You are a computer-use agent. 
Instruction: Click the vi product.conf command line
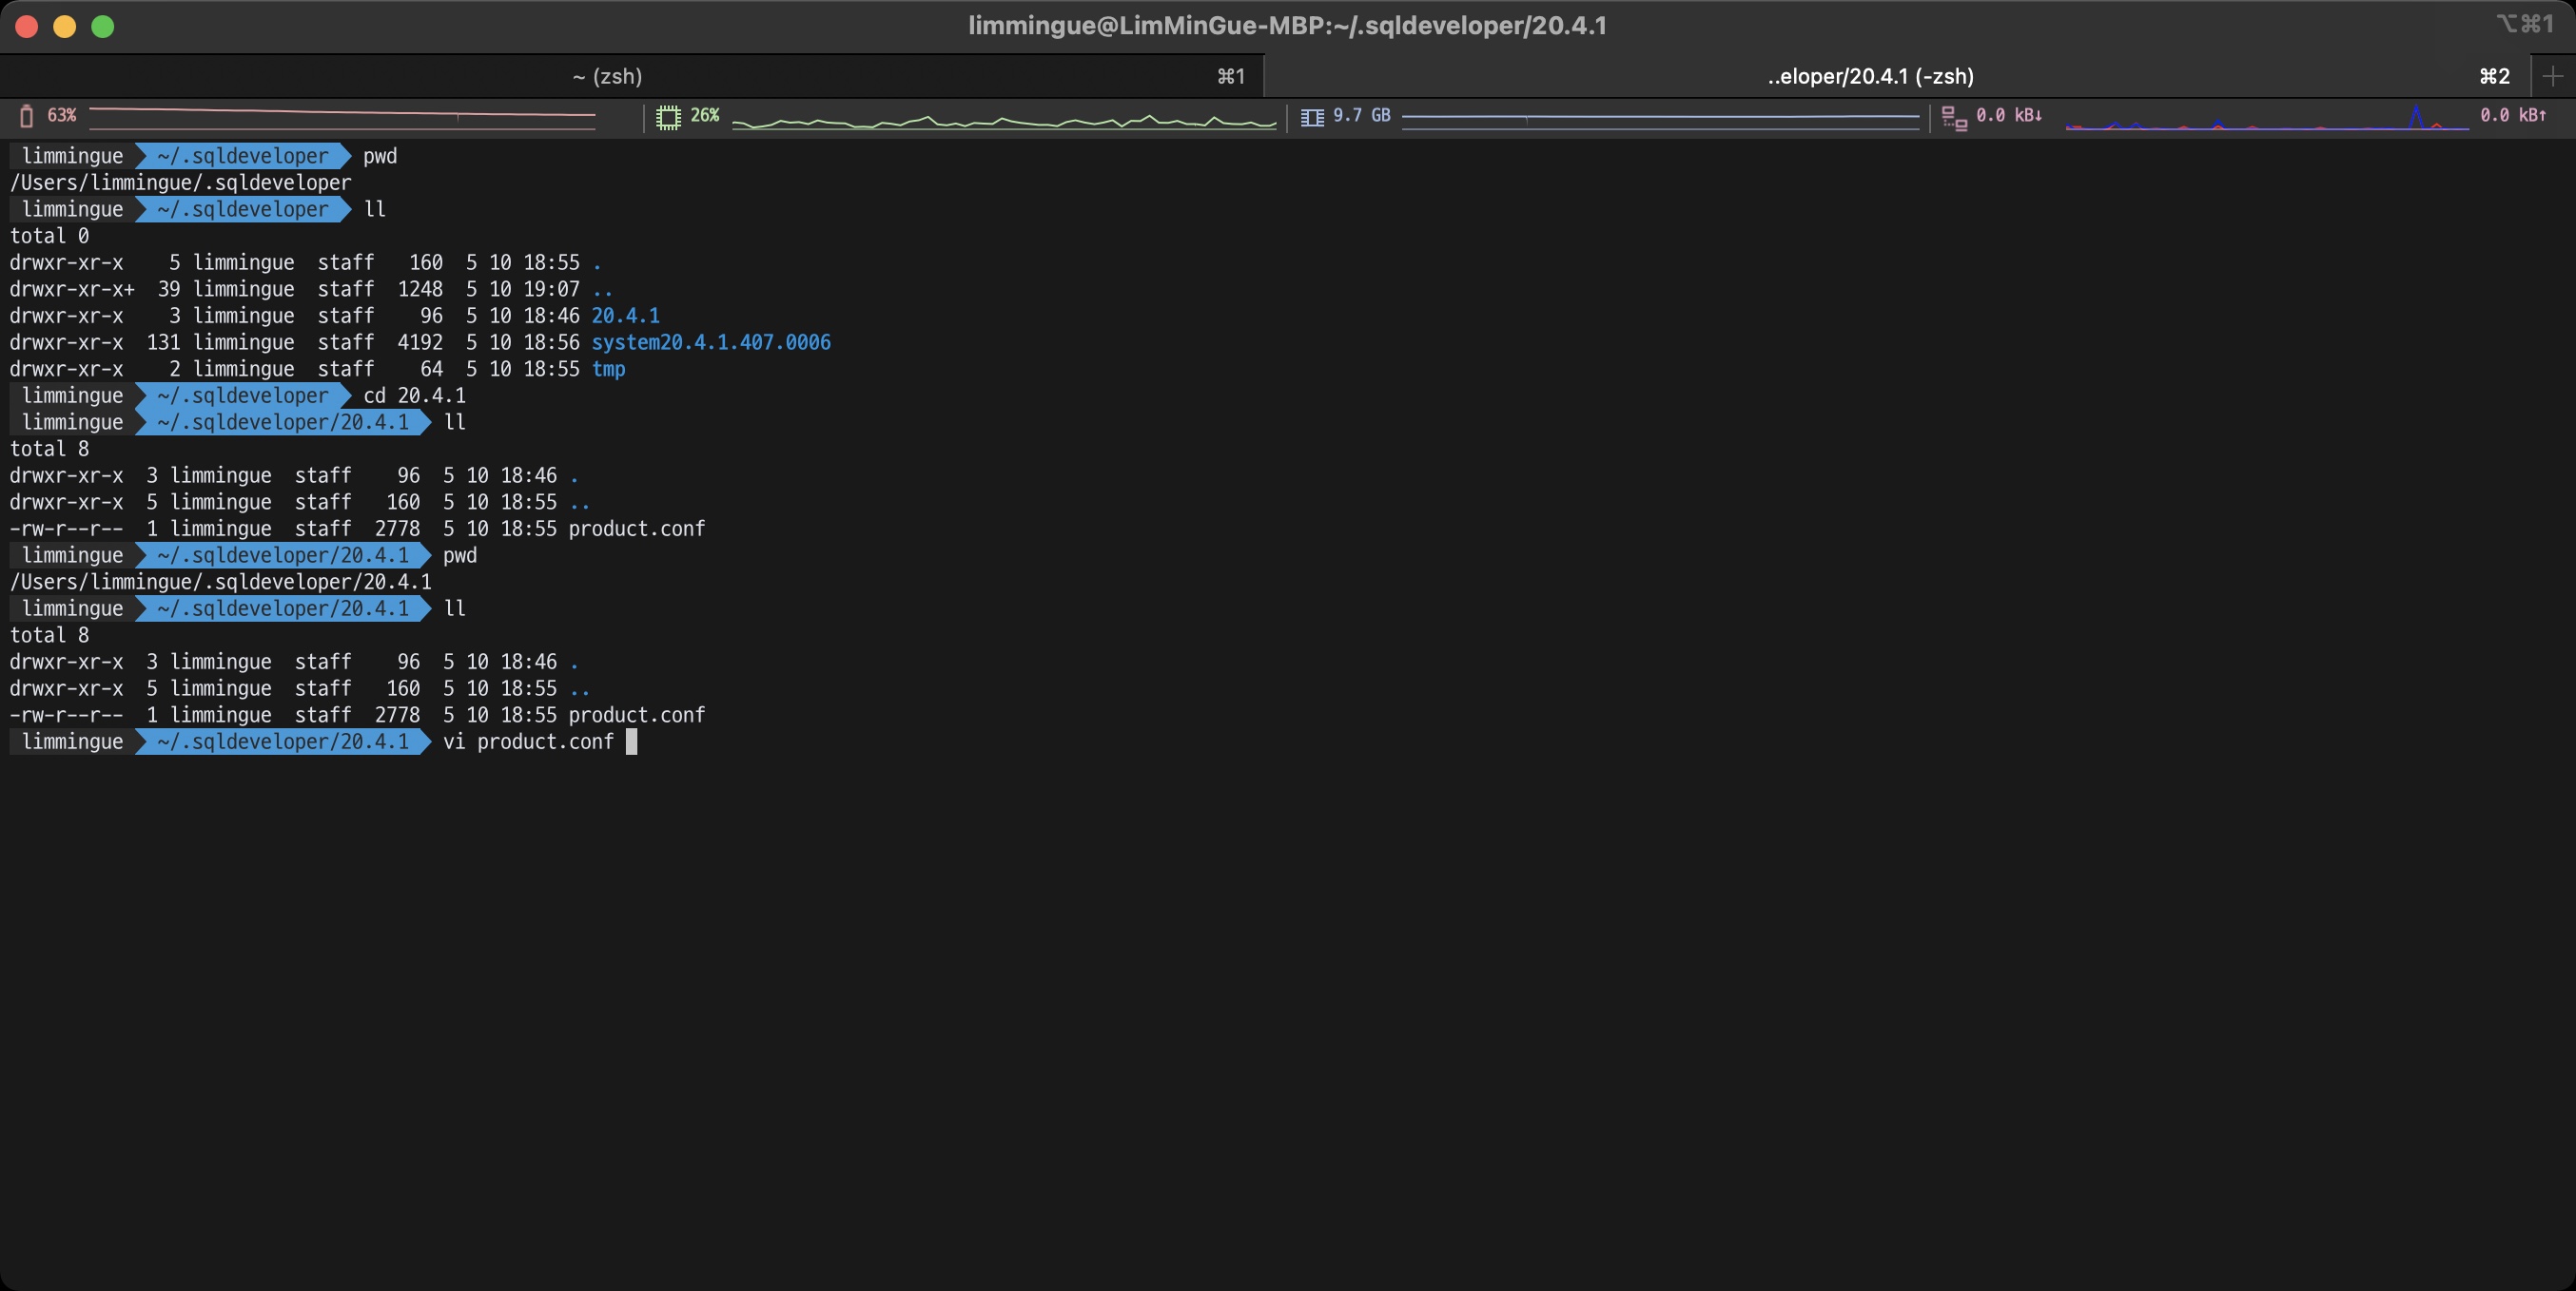(x=527, y=742)
